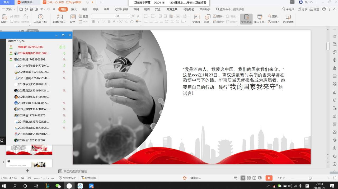Open the zoom percentage 111% dropdown
Image resolution: width=338 pixels, height=189 pixels.
pos(282,178)
